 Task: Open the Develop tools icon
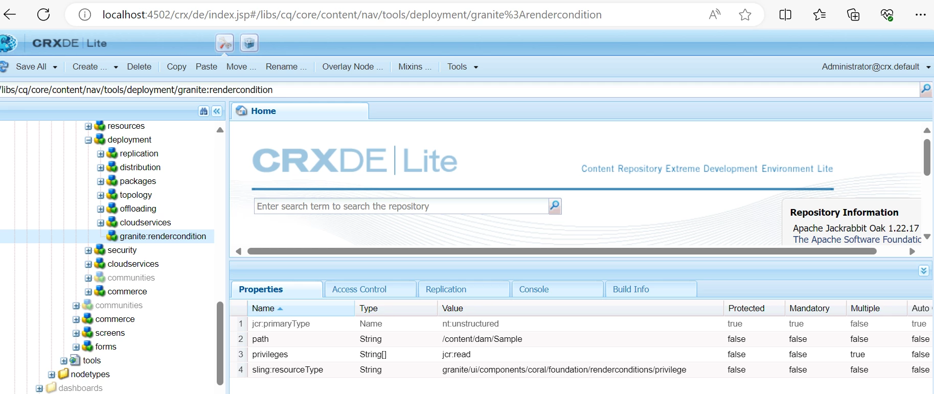pyautogui.click(x=224, y=43)
